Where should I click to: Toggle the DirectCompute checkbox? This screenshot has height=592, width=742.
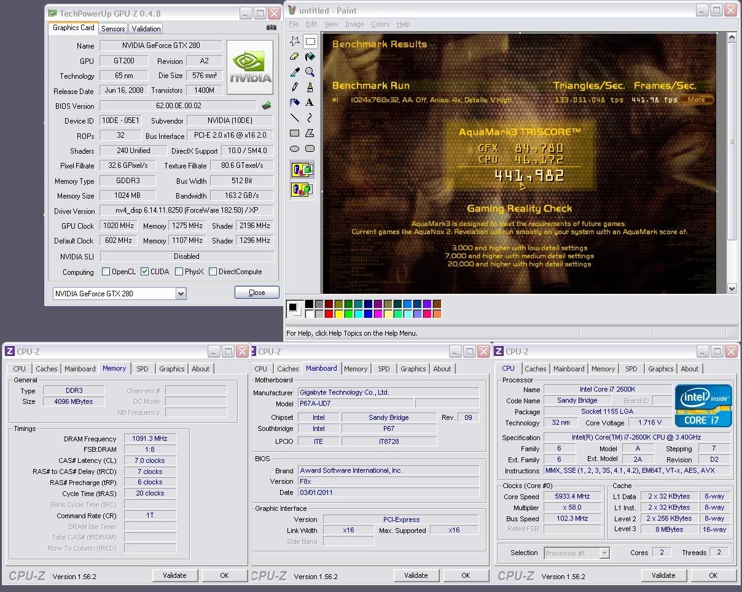click(213, 271)
